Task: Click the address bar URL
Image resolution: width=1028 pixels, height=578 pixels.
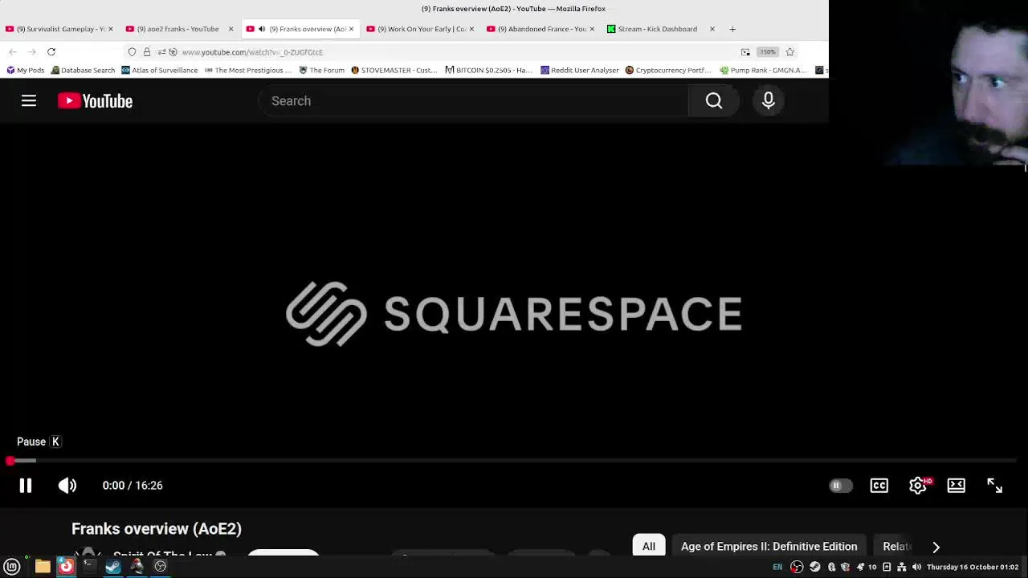Action: click(x=252, y=52)
